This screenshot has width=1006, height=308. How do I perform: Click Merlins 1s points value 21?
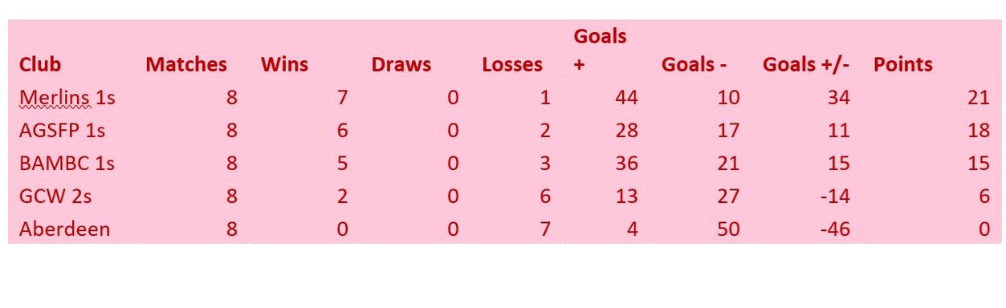(x=979, y=98)
